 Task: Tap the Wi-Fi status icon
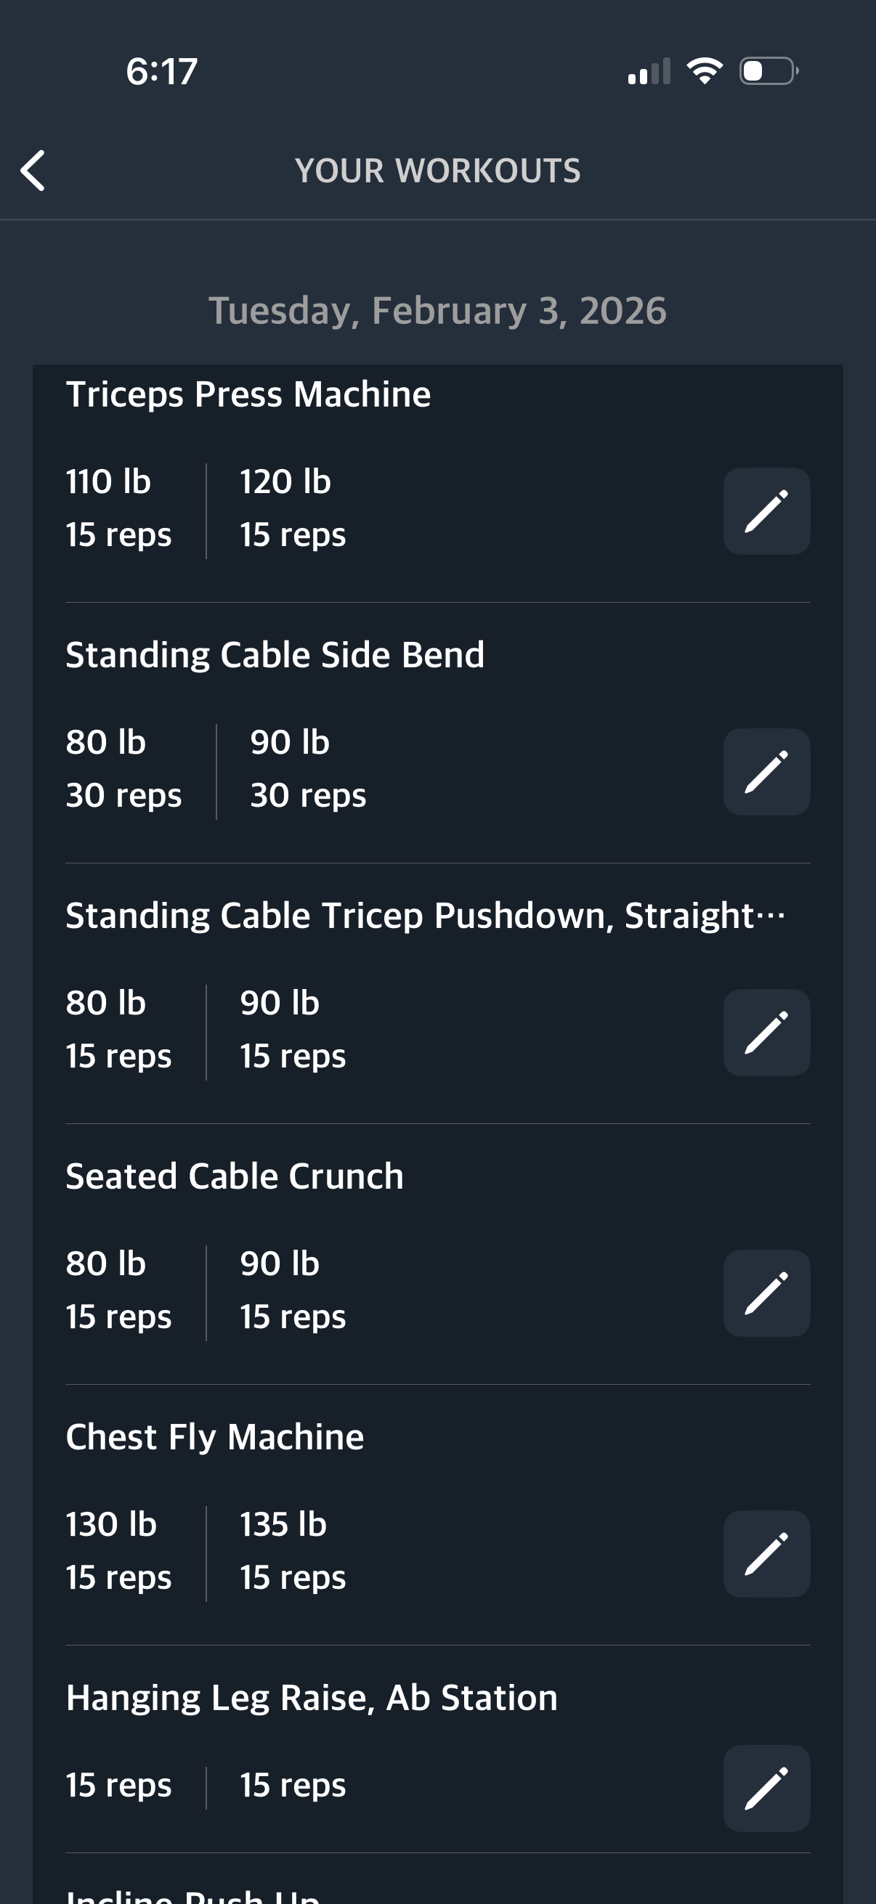point(705,71)
